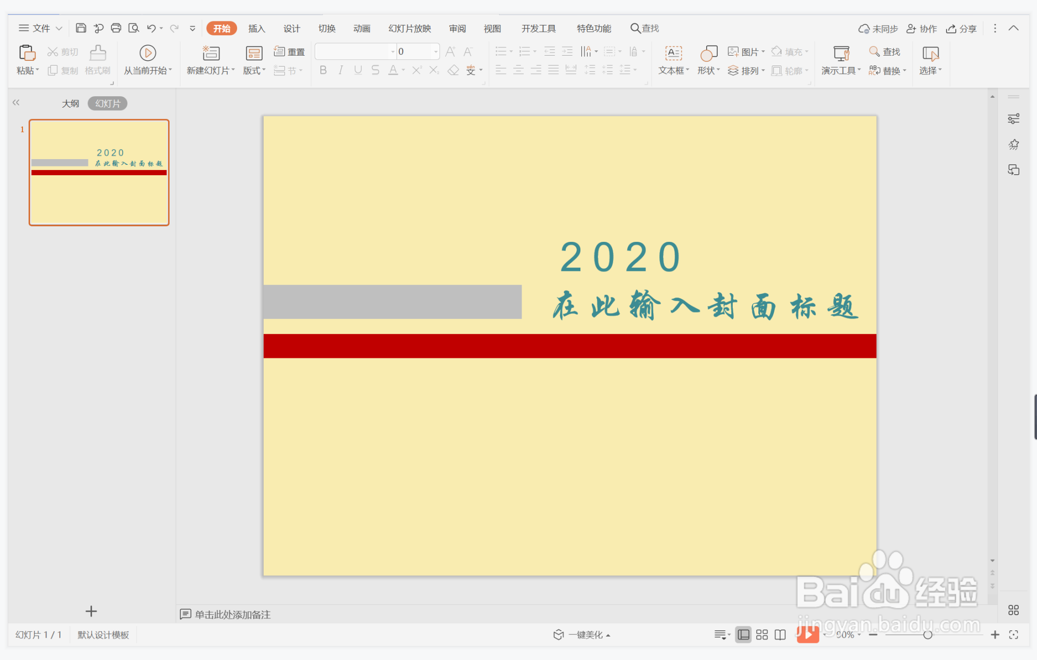The image size is (1037, 660).
Task: Toggle bold formatting
Action: point(322,70)
